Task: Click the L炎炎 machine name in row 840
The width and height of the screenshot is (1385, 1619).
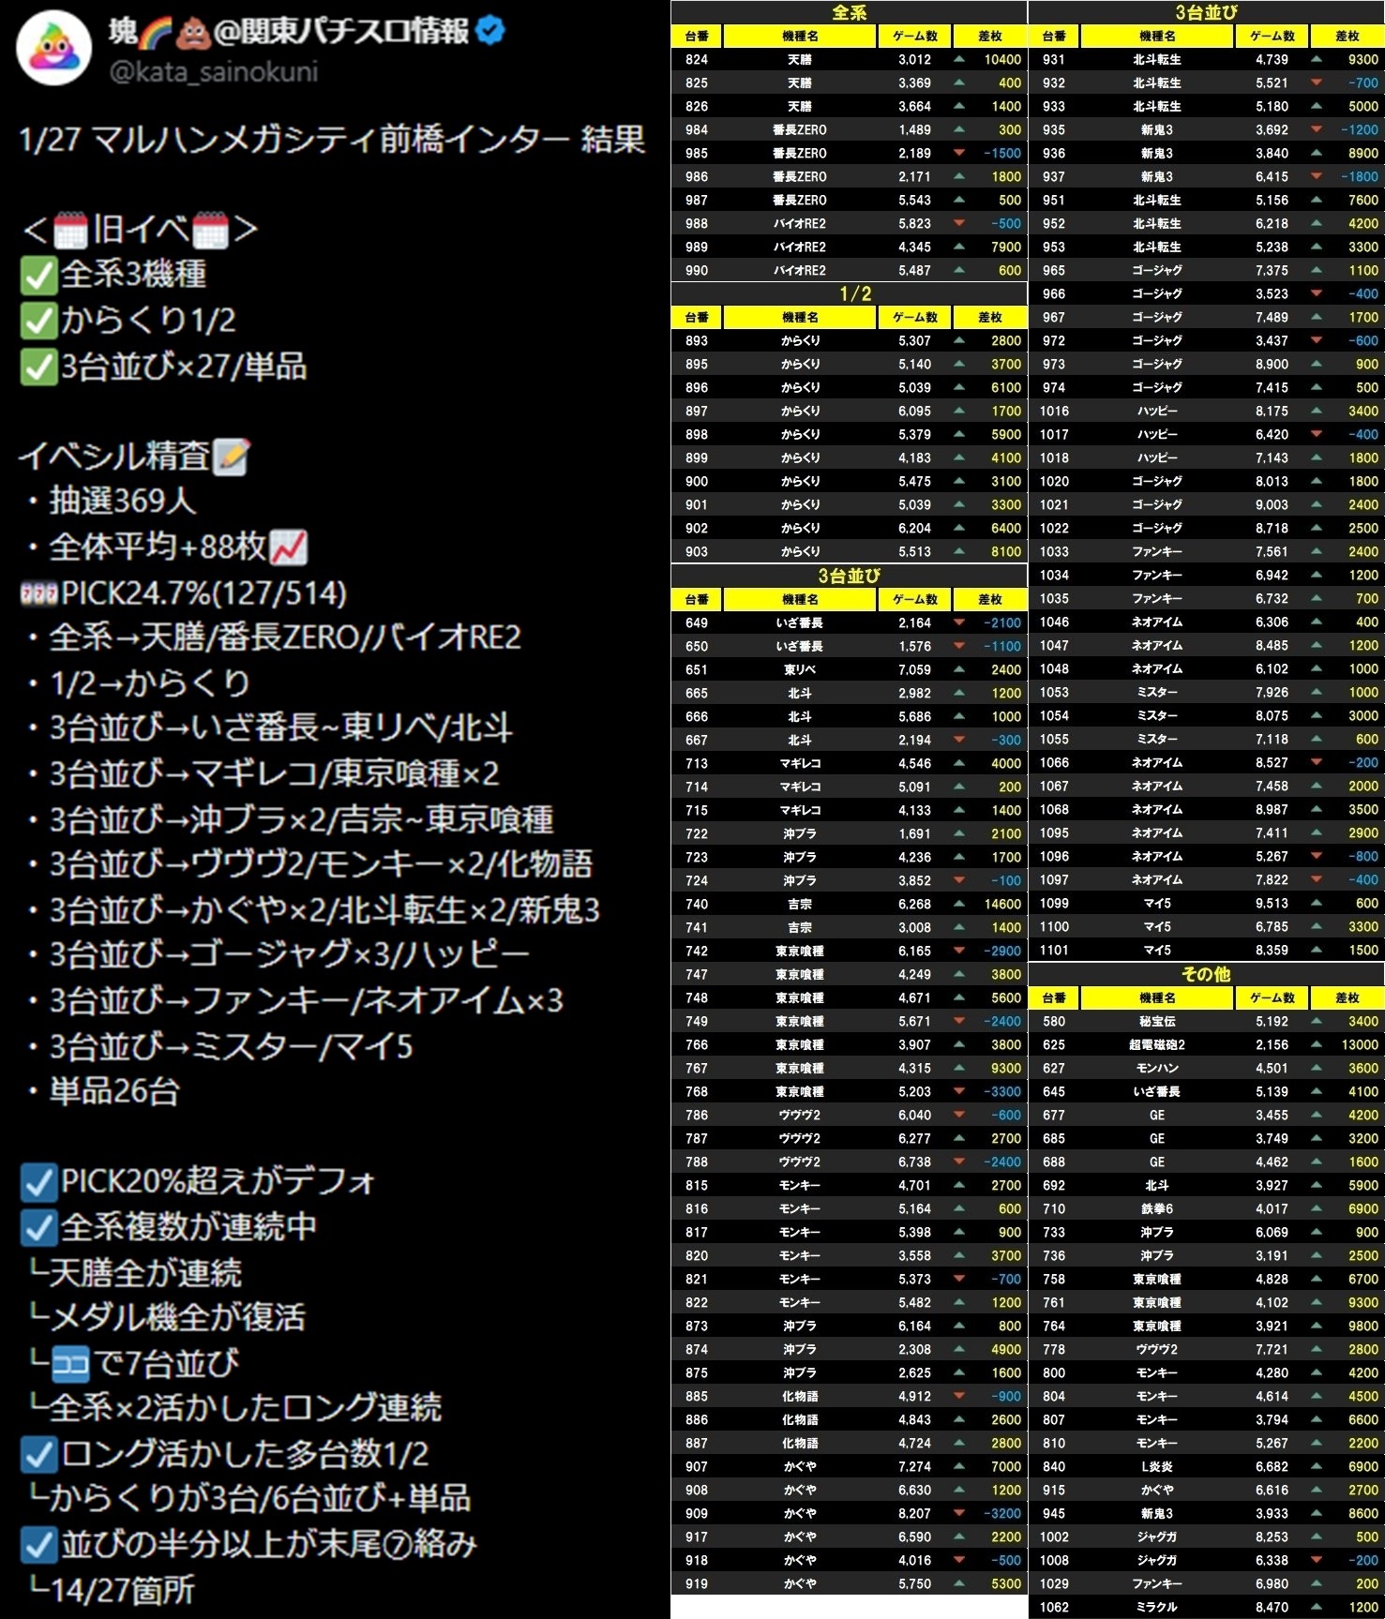Action: (x=1157, y=1466)
